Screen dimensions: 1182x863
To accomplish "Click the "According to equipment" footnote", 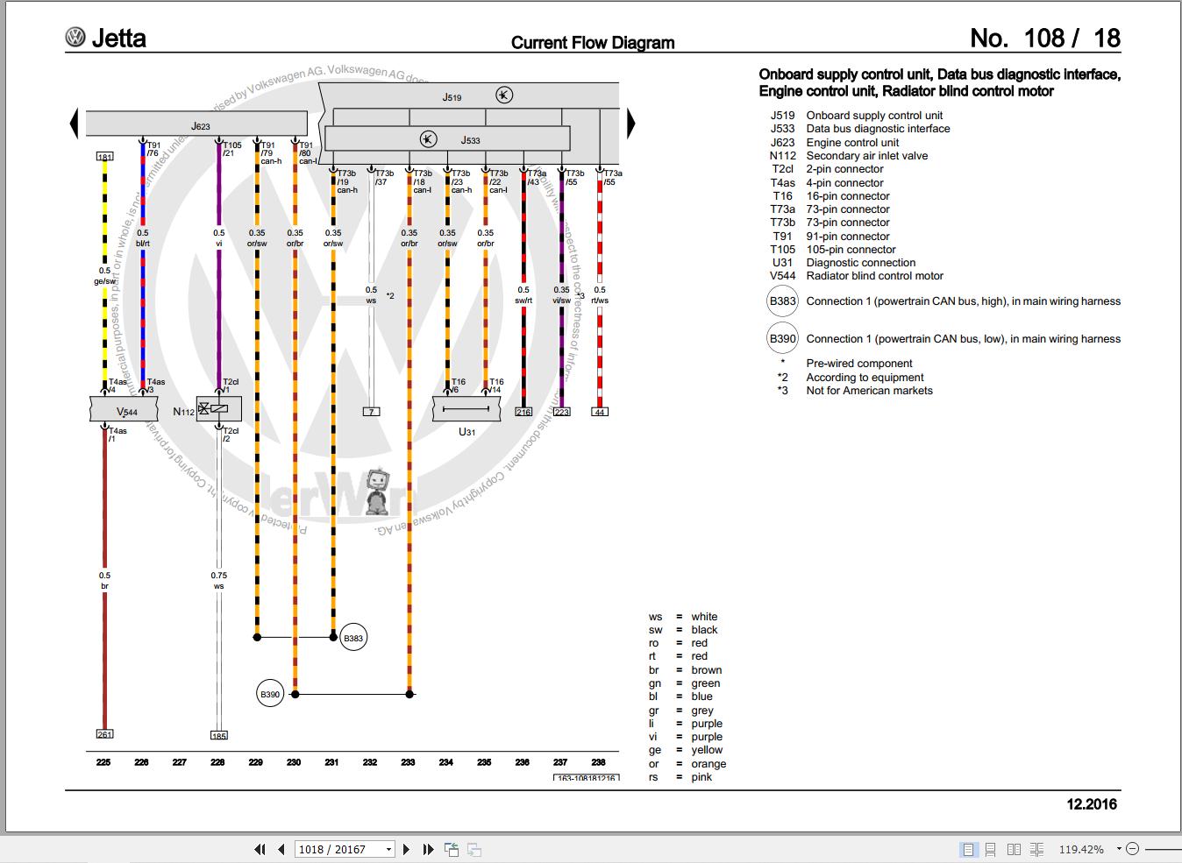I will [x=865, y=378].
